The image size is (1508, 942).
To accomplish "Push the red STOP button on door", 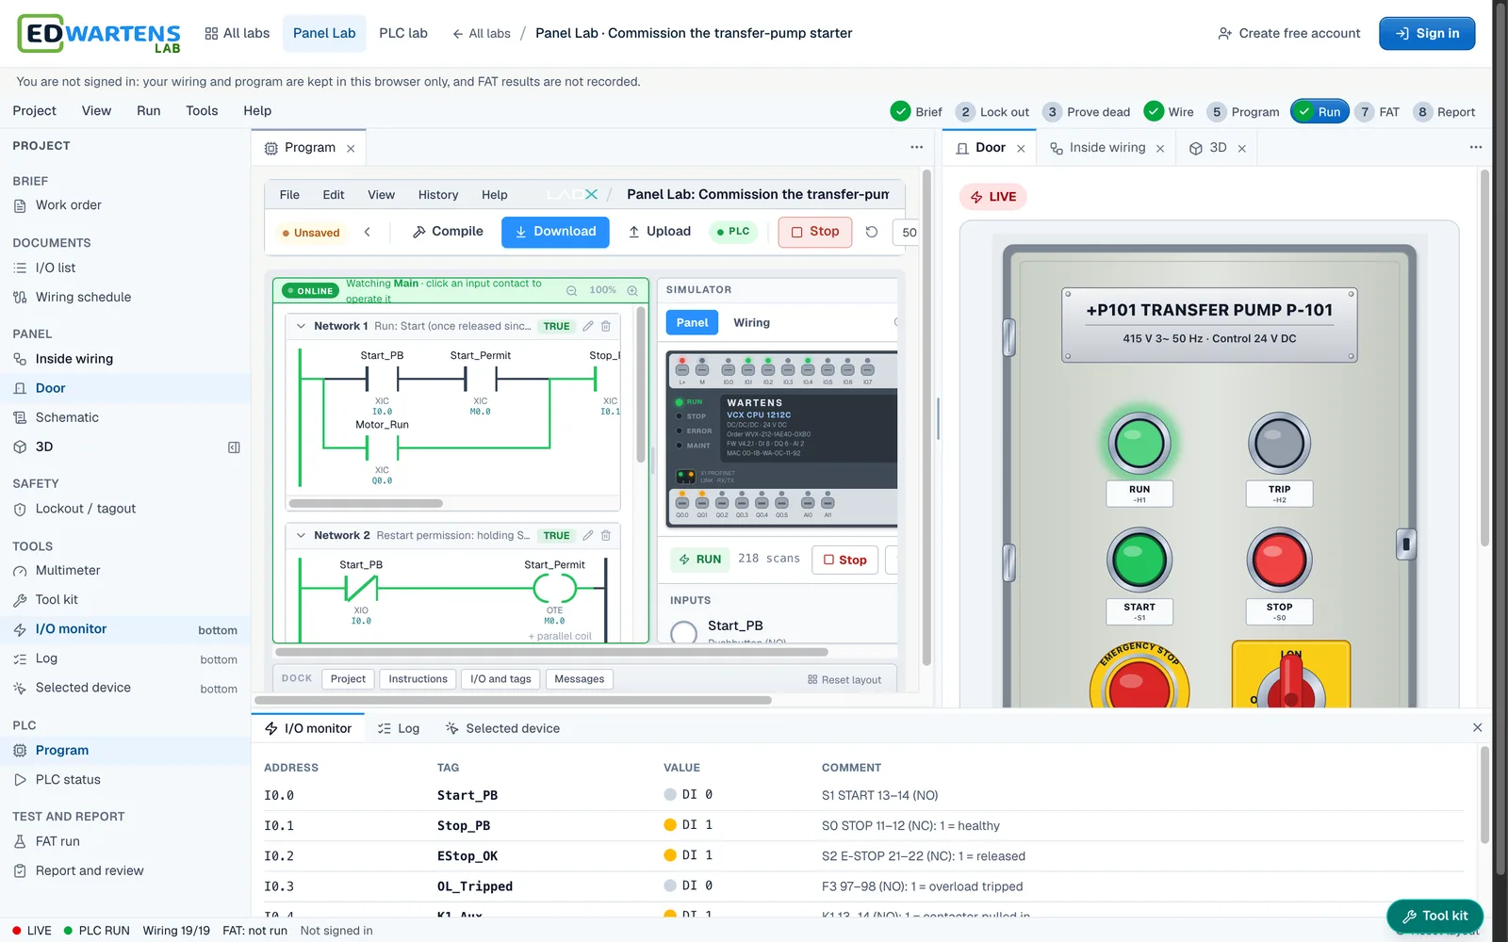I will (1279, 560).
